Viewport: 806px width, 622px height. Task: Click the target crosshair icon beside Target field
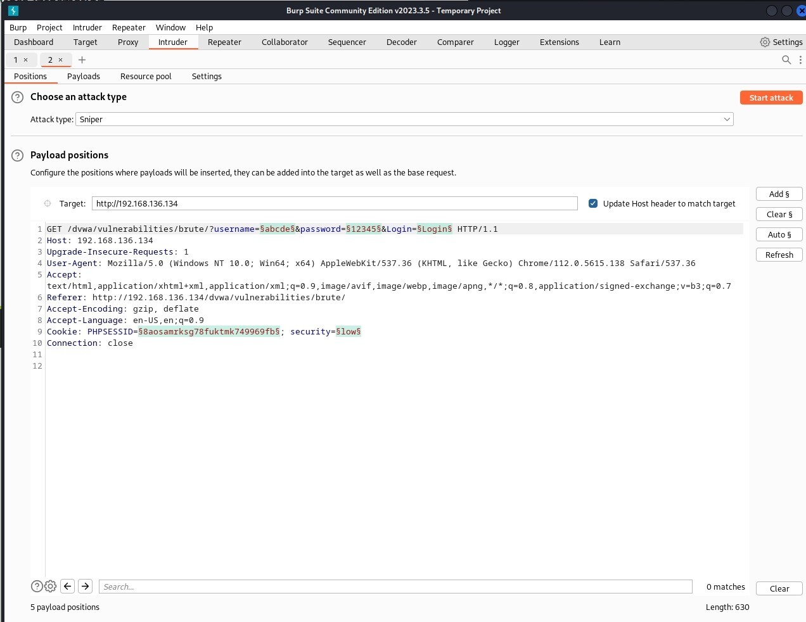48,203
